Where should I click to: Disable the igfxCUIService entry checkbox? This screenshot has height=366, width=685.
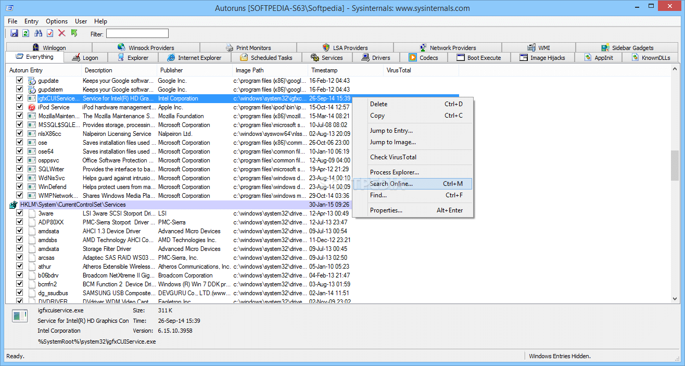(19, 98)
